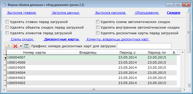Sort by 'Период с' column header
The width and height of the screenshot is (193, 94).
click(128, 52)
